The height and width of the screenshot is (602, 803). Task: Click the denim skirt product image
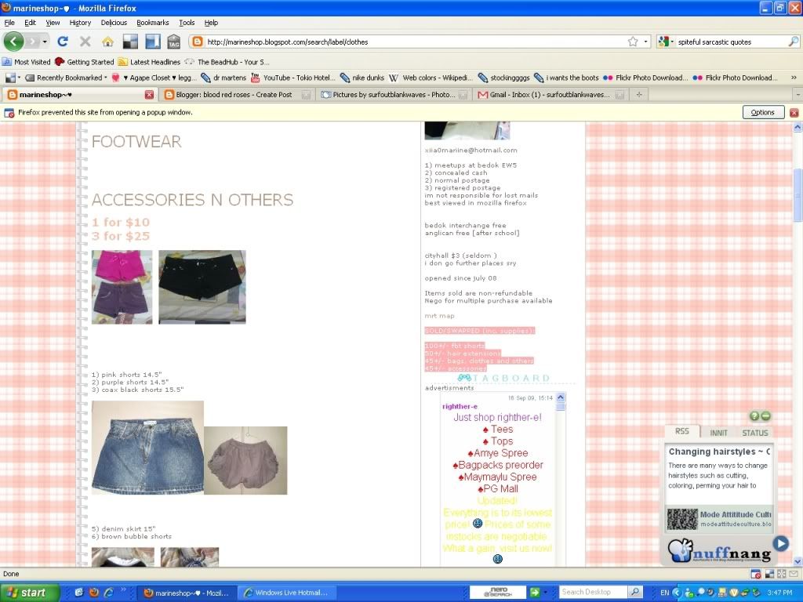click(x=147, y=448)
